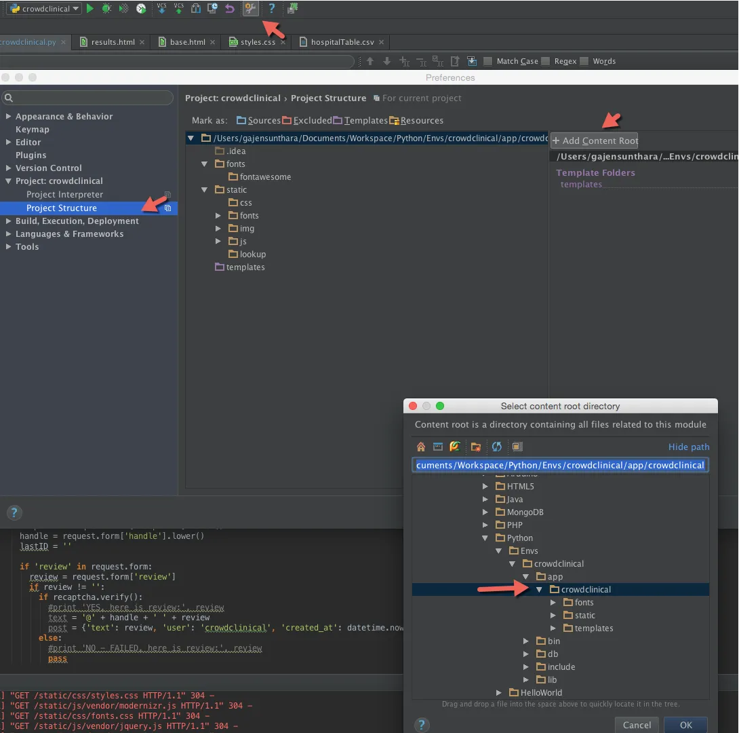Enable the Match Case checkbox

(488, 61)
